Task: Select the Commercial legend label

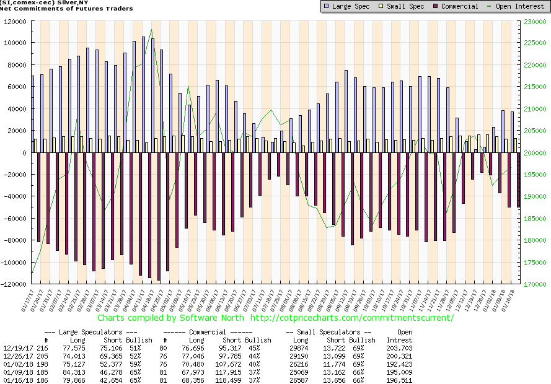Action: coord(461,6)
